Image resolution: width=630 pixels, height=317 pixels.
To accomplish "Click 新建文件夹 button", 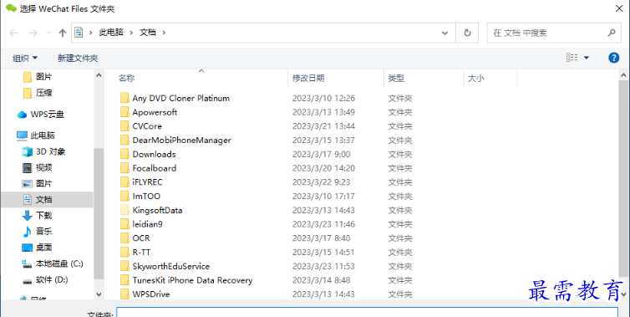I will pyautogui.click(x=78, y=58).
